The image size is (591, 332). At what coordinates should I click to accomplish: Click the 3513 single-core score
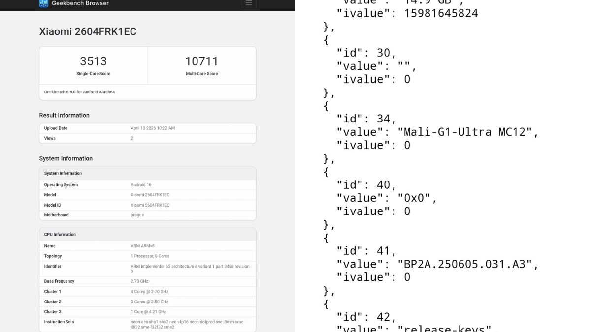click(x=93, y=61)
